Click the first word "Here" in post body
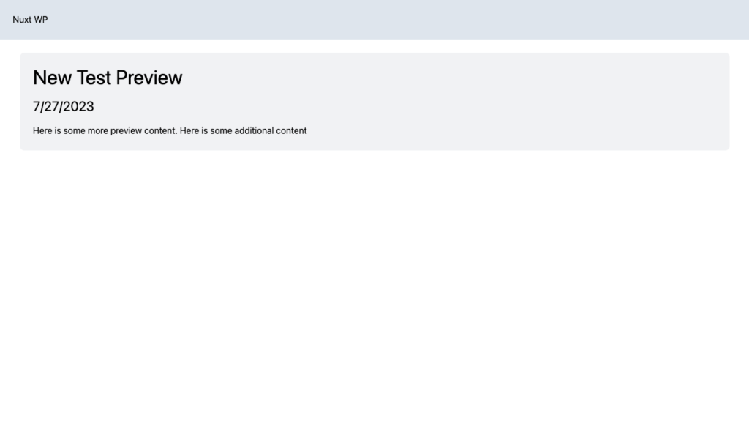The image size is (749, 429). (42, 131)
